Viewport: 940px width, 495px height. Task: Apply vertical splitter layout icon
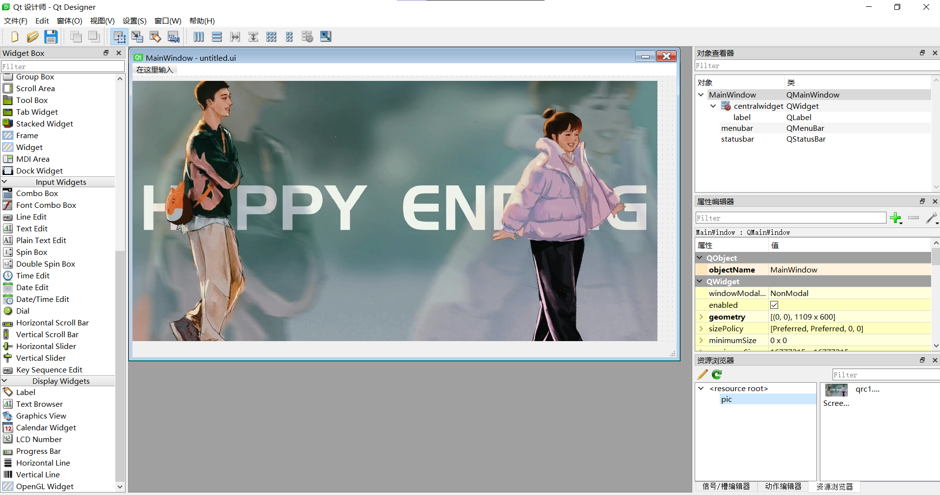[253, 37]
